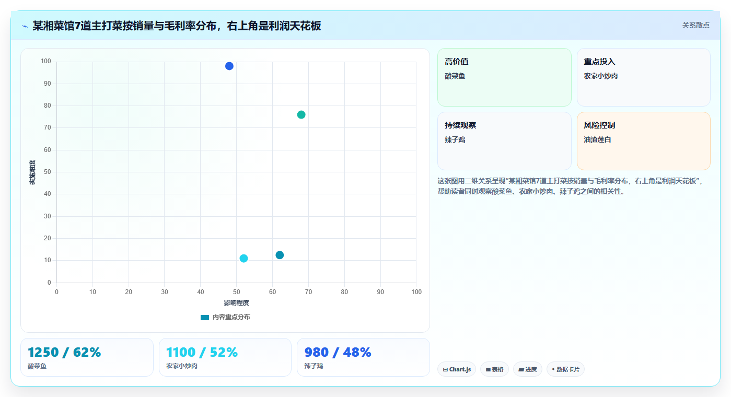Viewport: 731px width, 397px height.
Task: Click the 关系散点 label in the header
Action: (x=695, y=25)
